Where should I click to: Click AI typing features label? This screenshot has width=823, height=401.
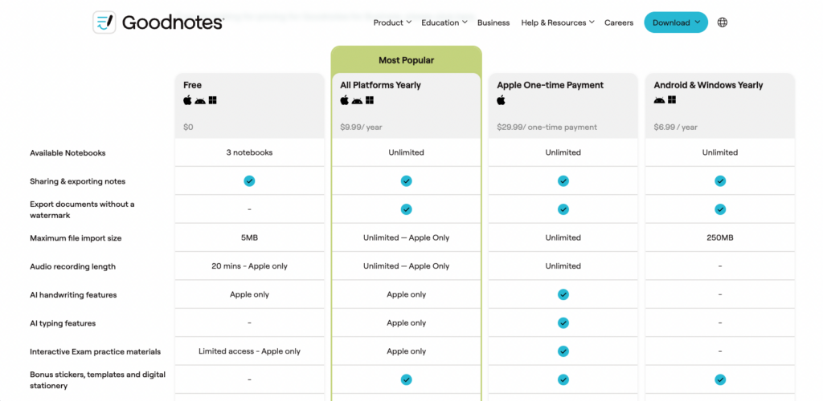(63, 323)
